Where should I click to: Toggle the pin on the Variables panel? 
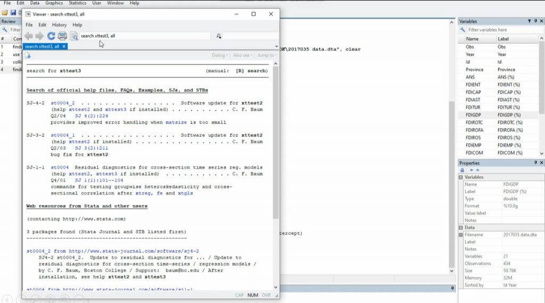click(535, 21)
